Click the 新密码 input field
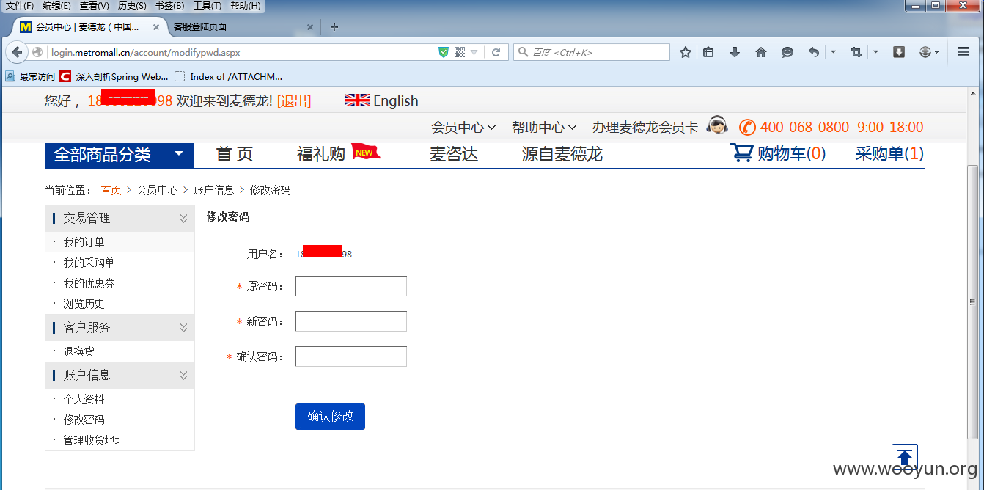Image resolution: width=984 pixels, height=490 pixels. tap(351, 321)
